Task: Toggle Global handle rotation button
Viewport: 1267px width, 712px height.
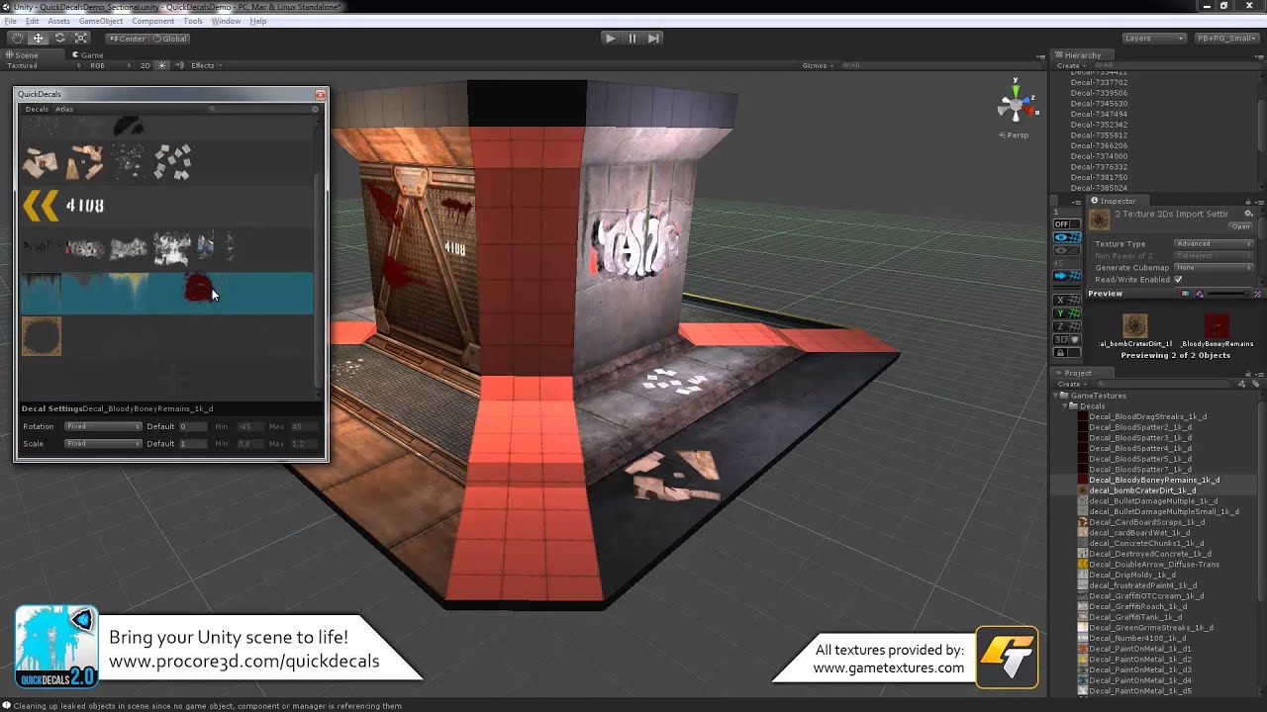Action: tap(169, 39)
